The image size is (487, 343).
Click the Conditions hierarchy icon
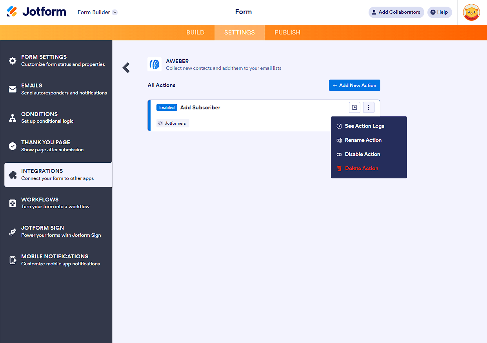point(13,118)
